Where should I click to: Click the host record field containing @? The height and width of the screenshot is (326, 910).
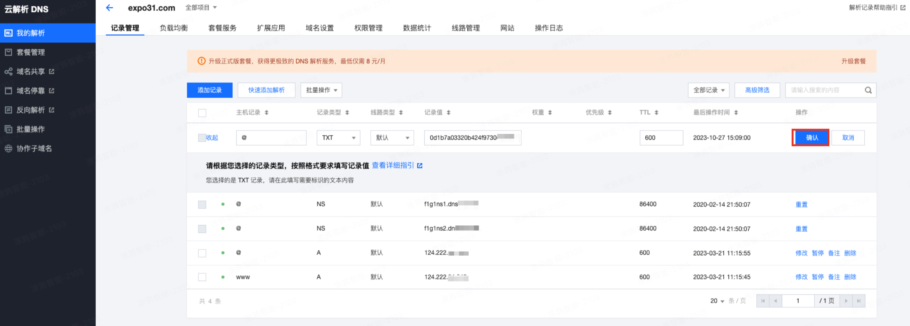(x=271, y=138)
